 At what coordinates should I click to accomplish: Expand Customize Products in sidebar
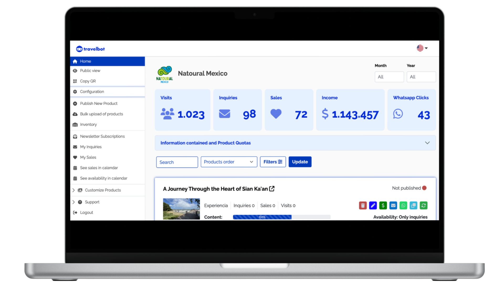coord(103,190)
